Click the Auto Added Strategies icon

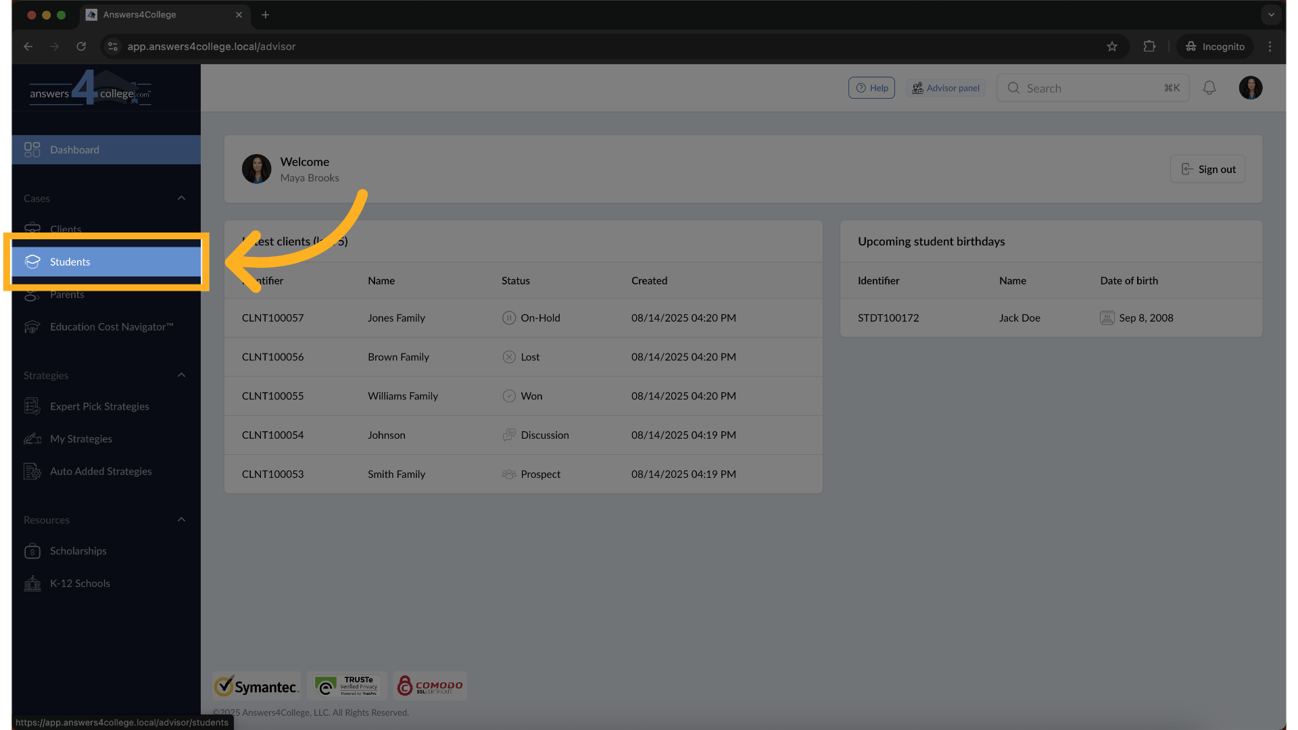(32, 472)
